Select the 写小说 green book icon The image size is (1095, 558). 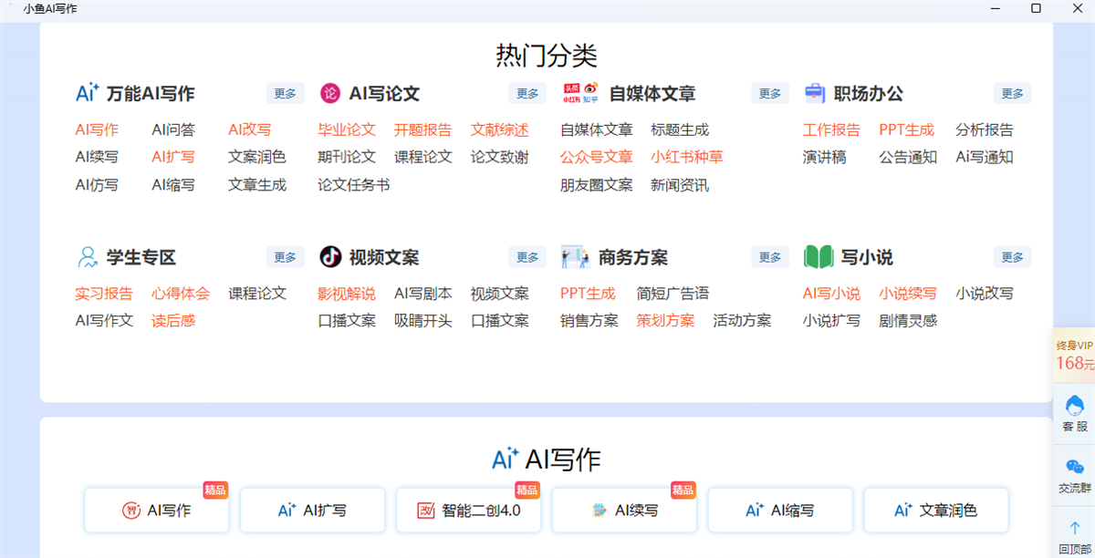coord(819,256)
